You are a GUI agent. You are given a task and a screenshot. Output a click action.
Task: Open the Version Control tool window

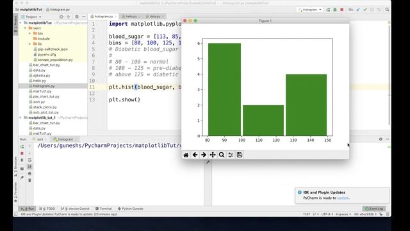tap(76, 209)
